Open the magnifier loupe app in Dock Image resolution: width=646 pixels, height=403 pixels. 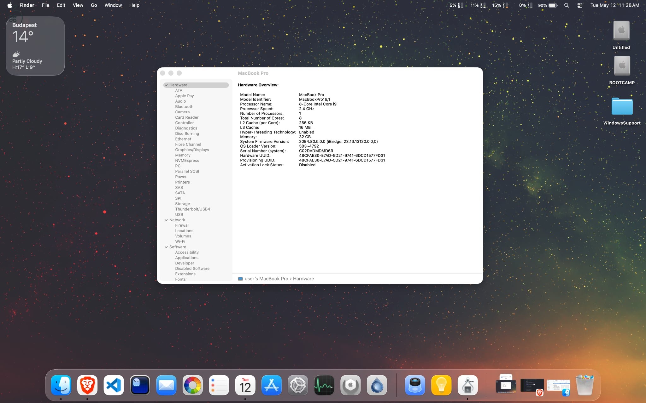(415, 385)
